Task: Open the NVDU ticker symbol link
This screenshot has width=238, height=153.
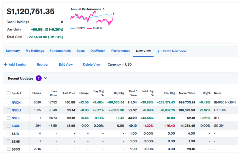Action: point(16,110)
